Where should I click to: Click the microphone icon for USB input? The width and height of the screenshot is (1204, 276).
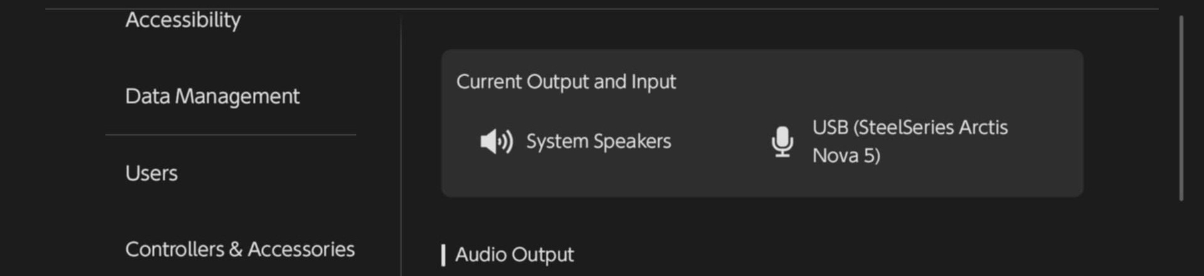click(x=782, y=142)
